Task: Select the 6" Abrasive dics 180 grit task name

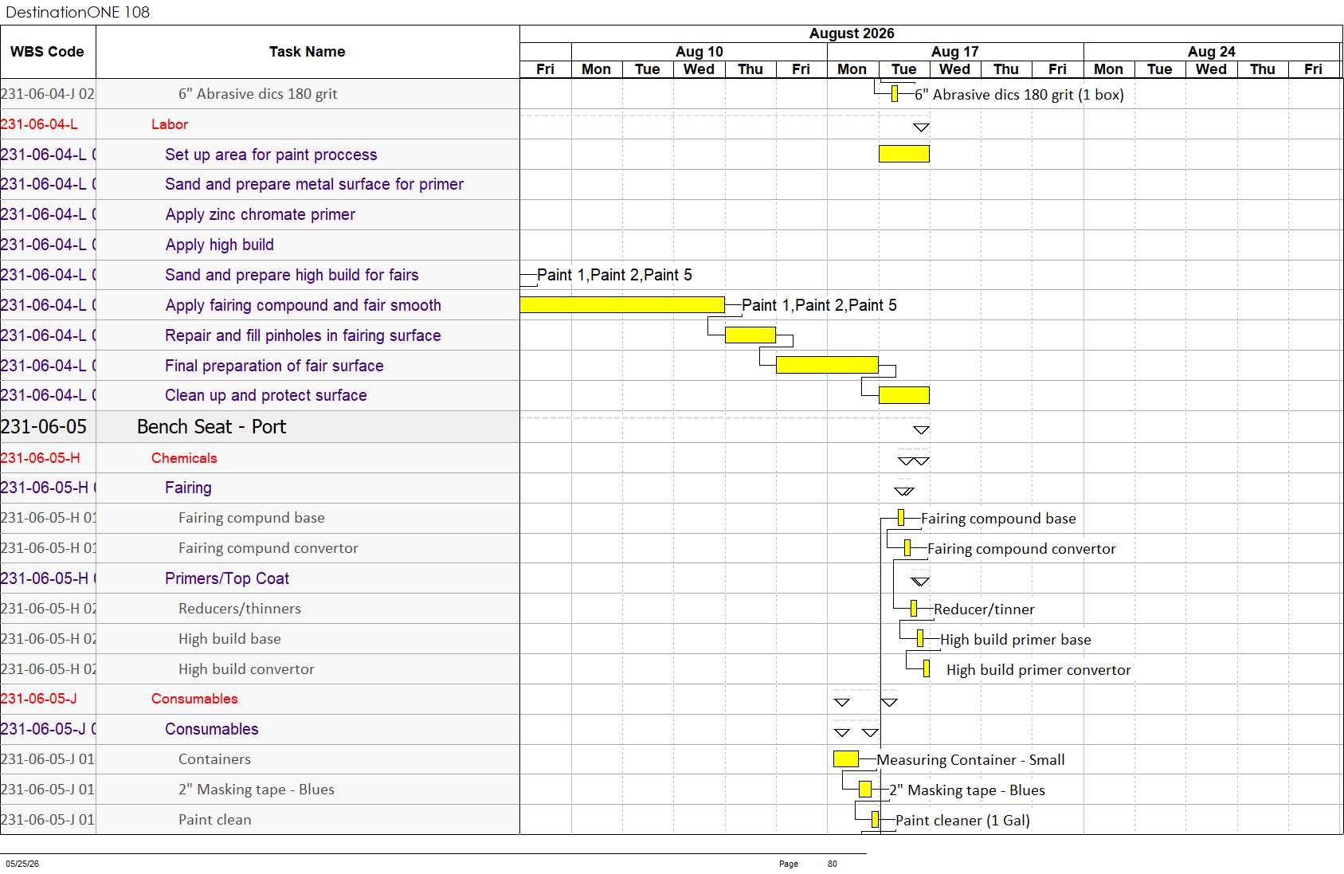Action: [258, 94]
